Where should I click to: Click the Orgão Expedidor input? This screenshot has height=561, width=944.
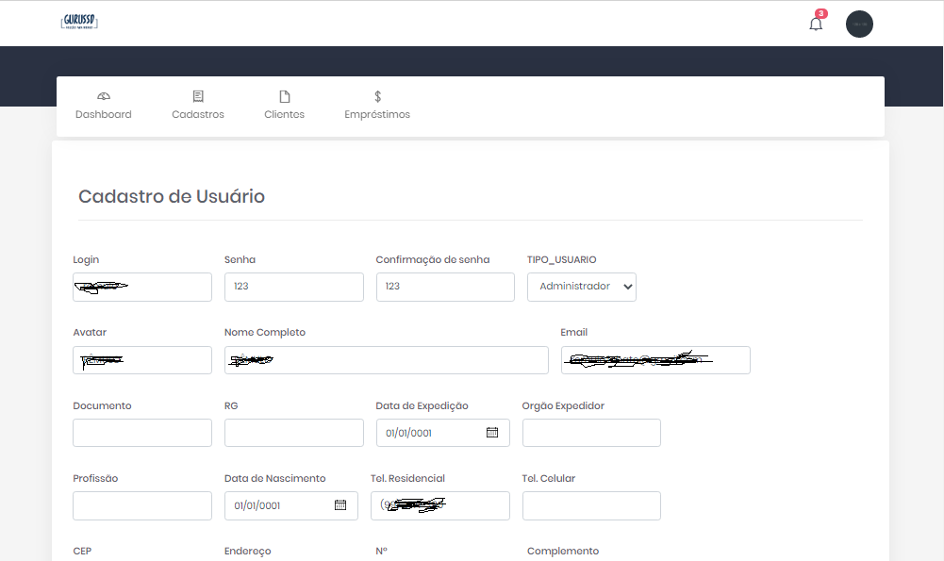[591, 433]
